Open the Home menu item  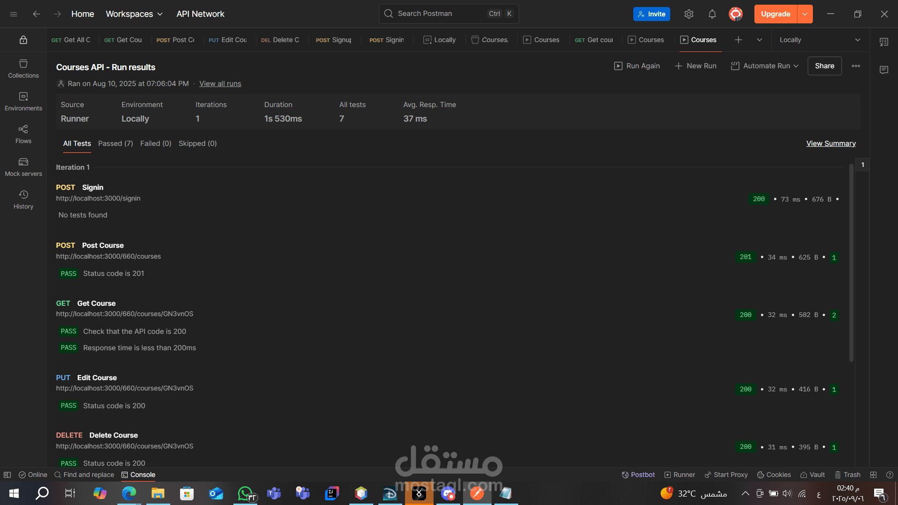[83, 14]
